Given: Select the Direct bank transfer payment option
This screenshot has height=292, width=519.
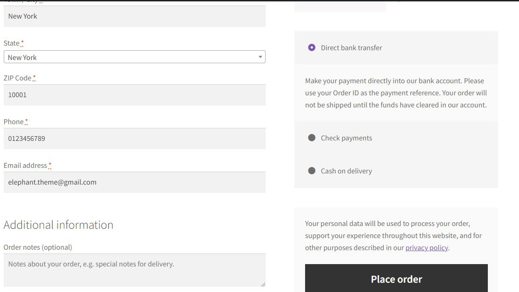Looking at the screenshot, I should click(x=311, y=47).
